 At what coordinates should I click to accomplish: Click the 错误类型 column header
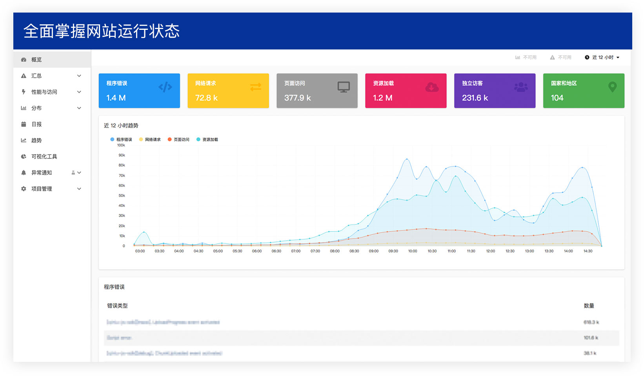(117, 306)
